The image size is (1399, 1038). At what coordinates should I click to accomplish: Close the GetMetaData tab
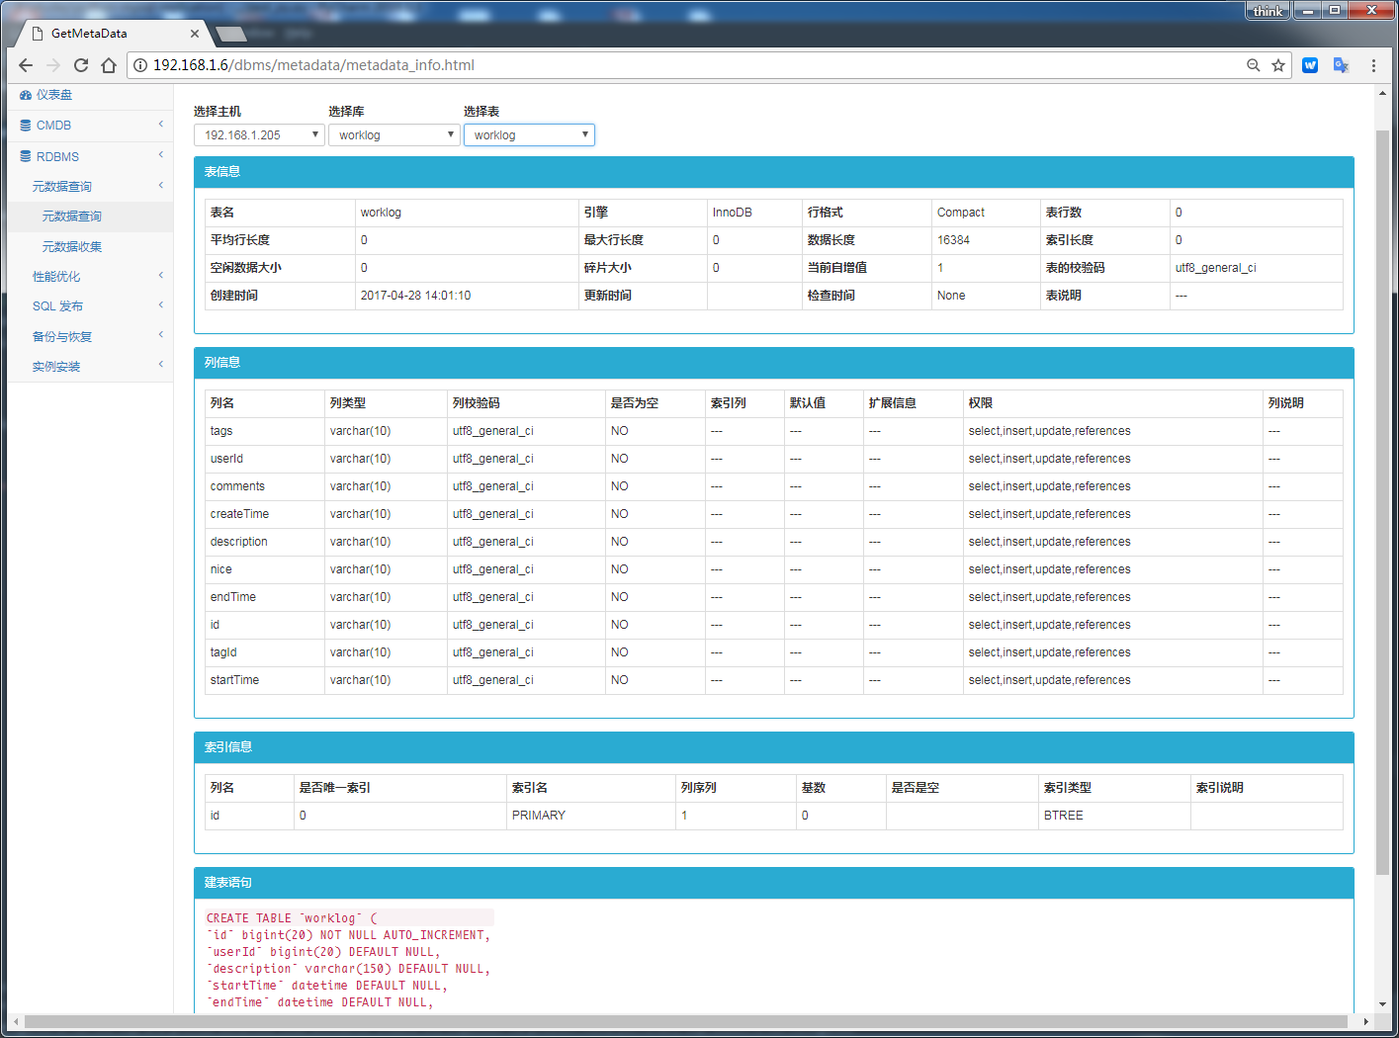pos(195,34)
